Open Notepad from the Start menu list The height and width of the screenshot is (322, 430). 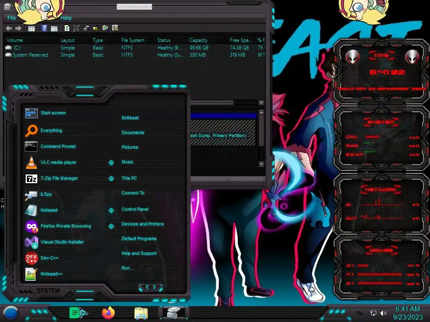[42, 210]
